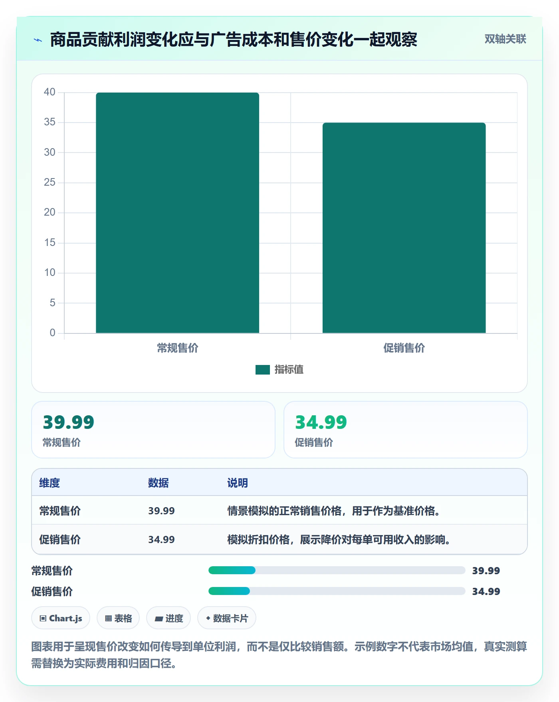Select the 促销售价 cell in the table
This screenshot has height=702, width=559.
(60, 539)
